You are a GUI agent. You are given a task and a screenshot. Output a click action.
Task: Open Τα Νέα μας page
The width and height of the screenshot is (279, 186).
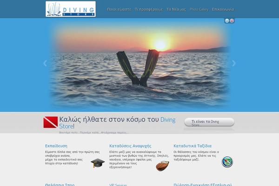point(176,9)
